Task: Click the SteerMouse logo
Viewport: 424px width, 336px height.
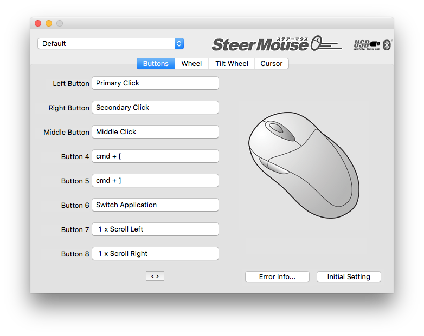Action: tap(277, 44)
